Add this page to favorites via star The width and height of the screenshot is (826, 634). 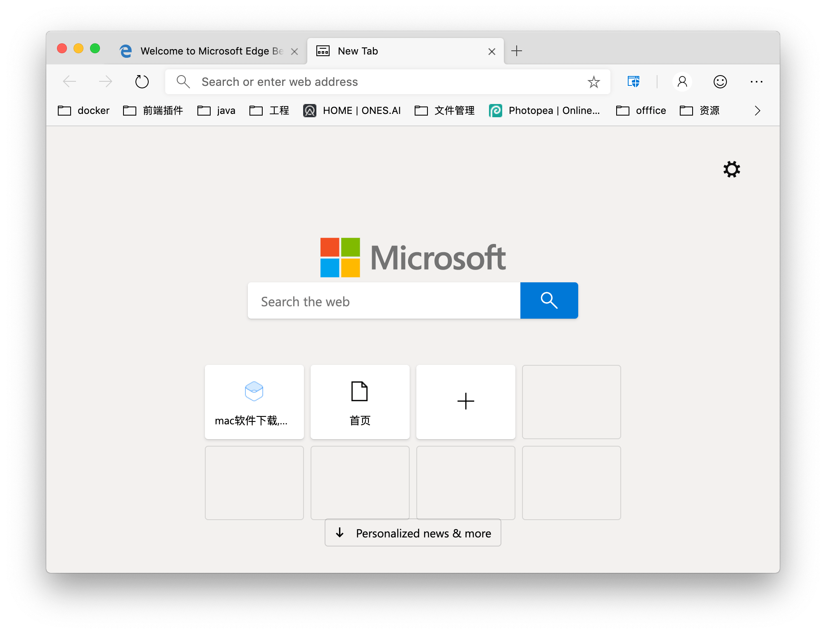click(593, 82)
